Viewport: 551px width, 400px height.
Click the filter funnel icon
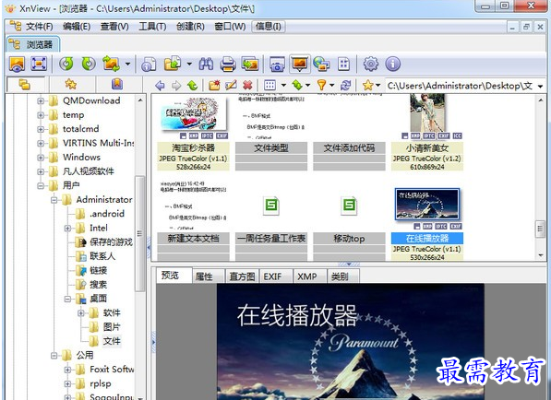click(321, 86)
